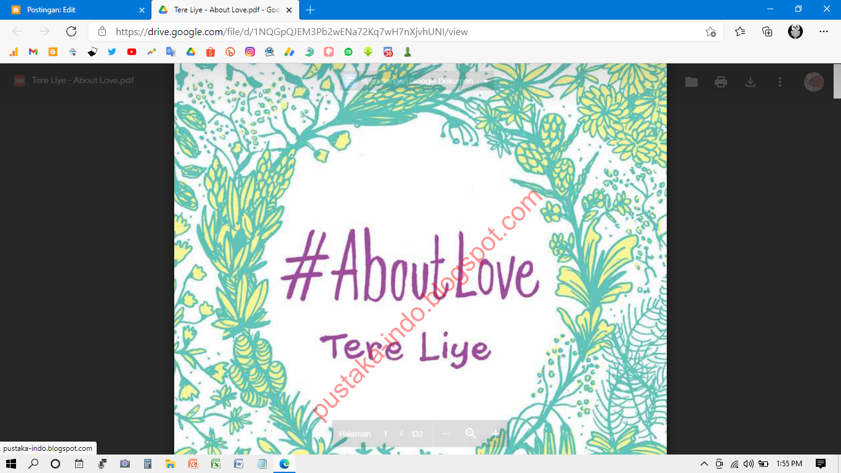Open the Gmail bookmark

point(33,52)
